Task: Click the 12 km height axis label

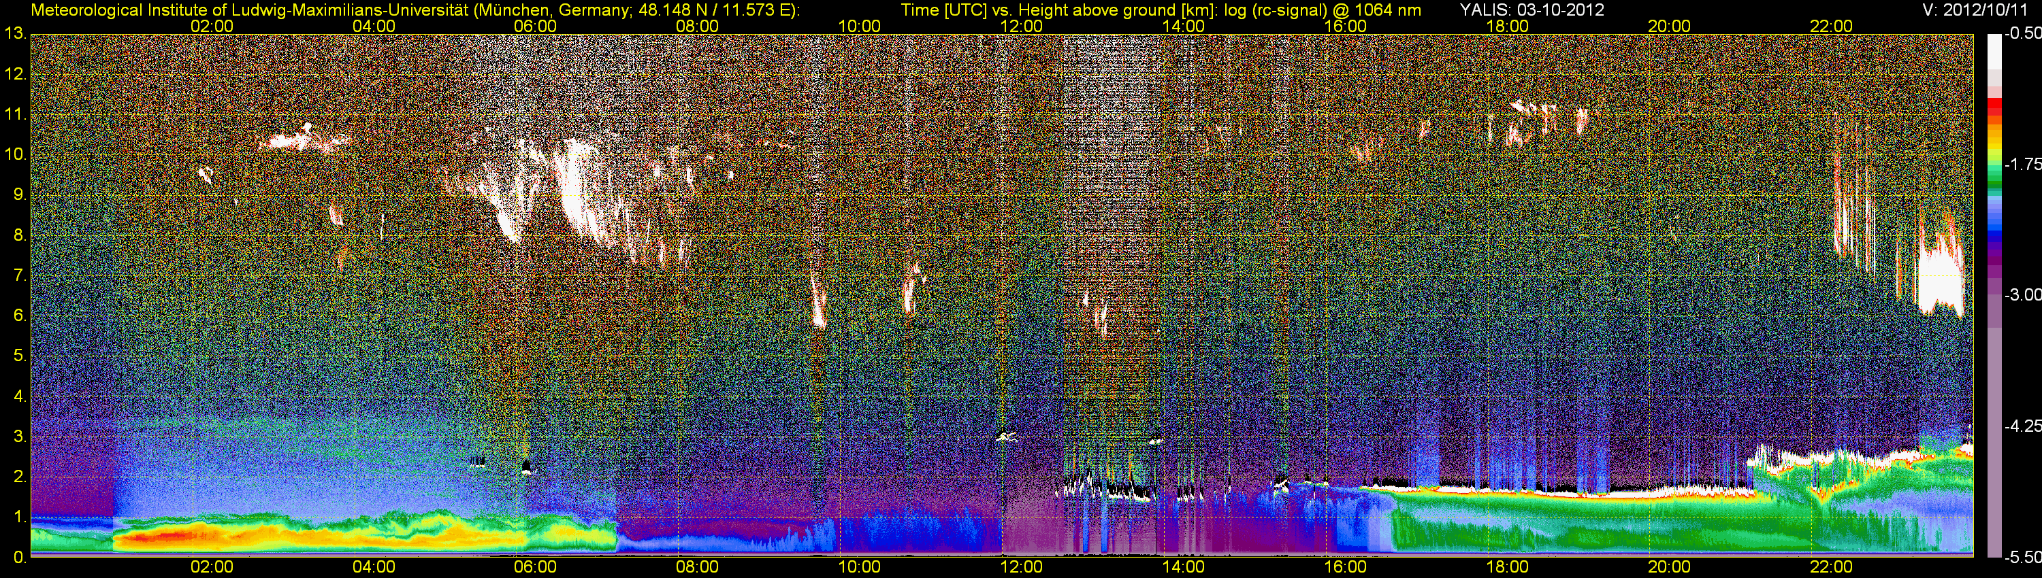Action: click(x=14, y=74)
